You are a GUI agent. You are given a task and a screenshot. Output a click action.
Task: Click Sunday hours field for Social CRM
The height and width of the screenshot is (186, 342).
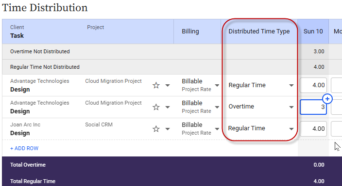coord(313,128)
